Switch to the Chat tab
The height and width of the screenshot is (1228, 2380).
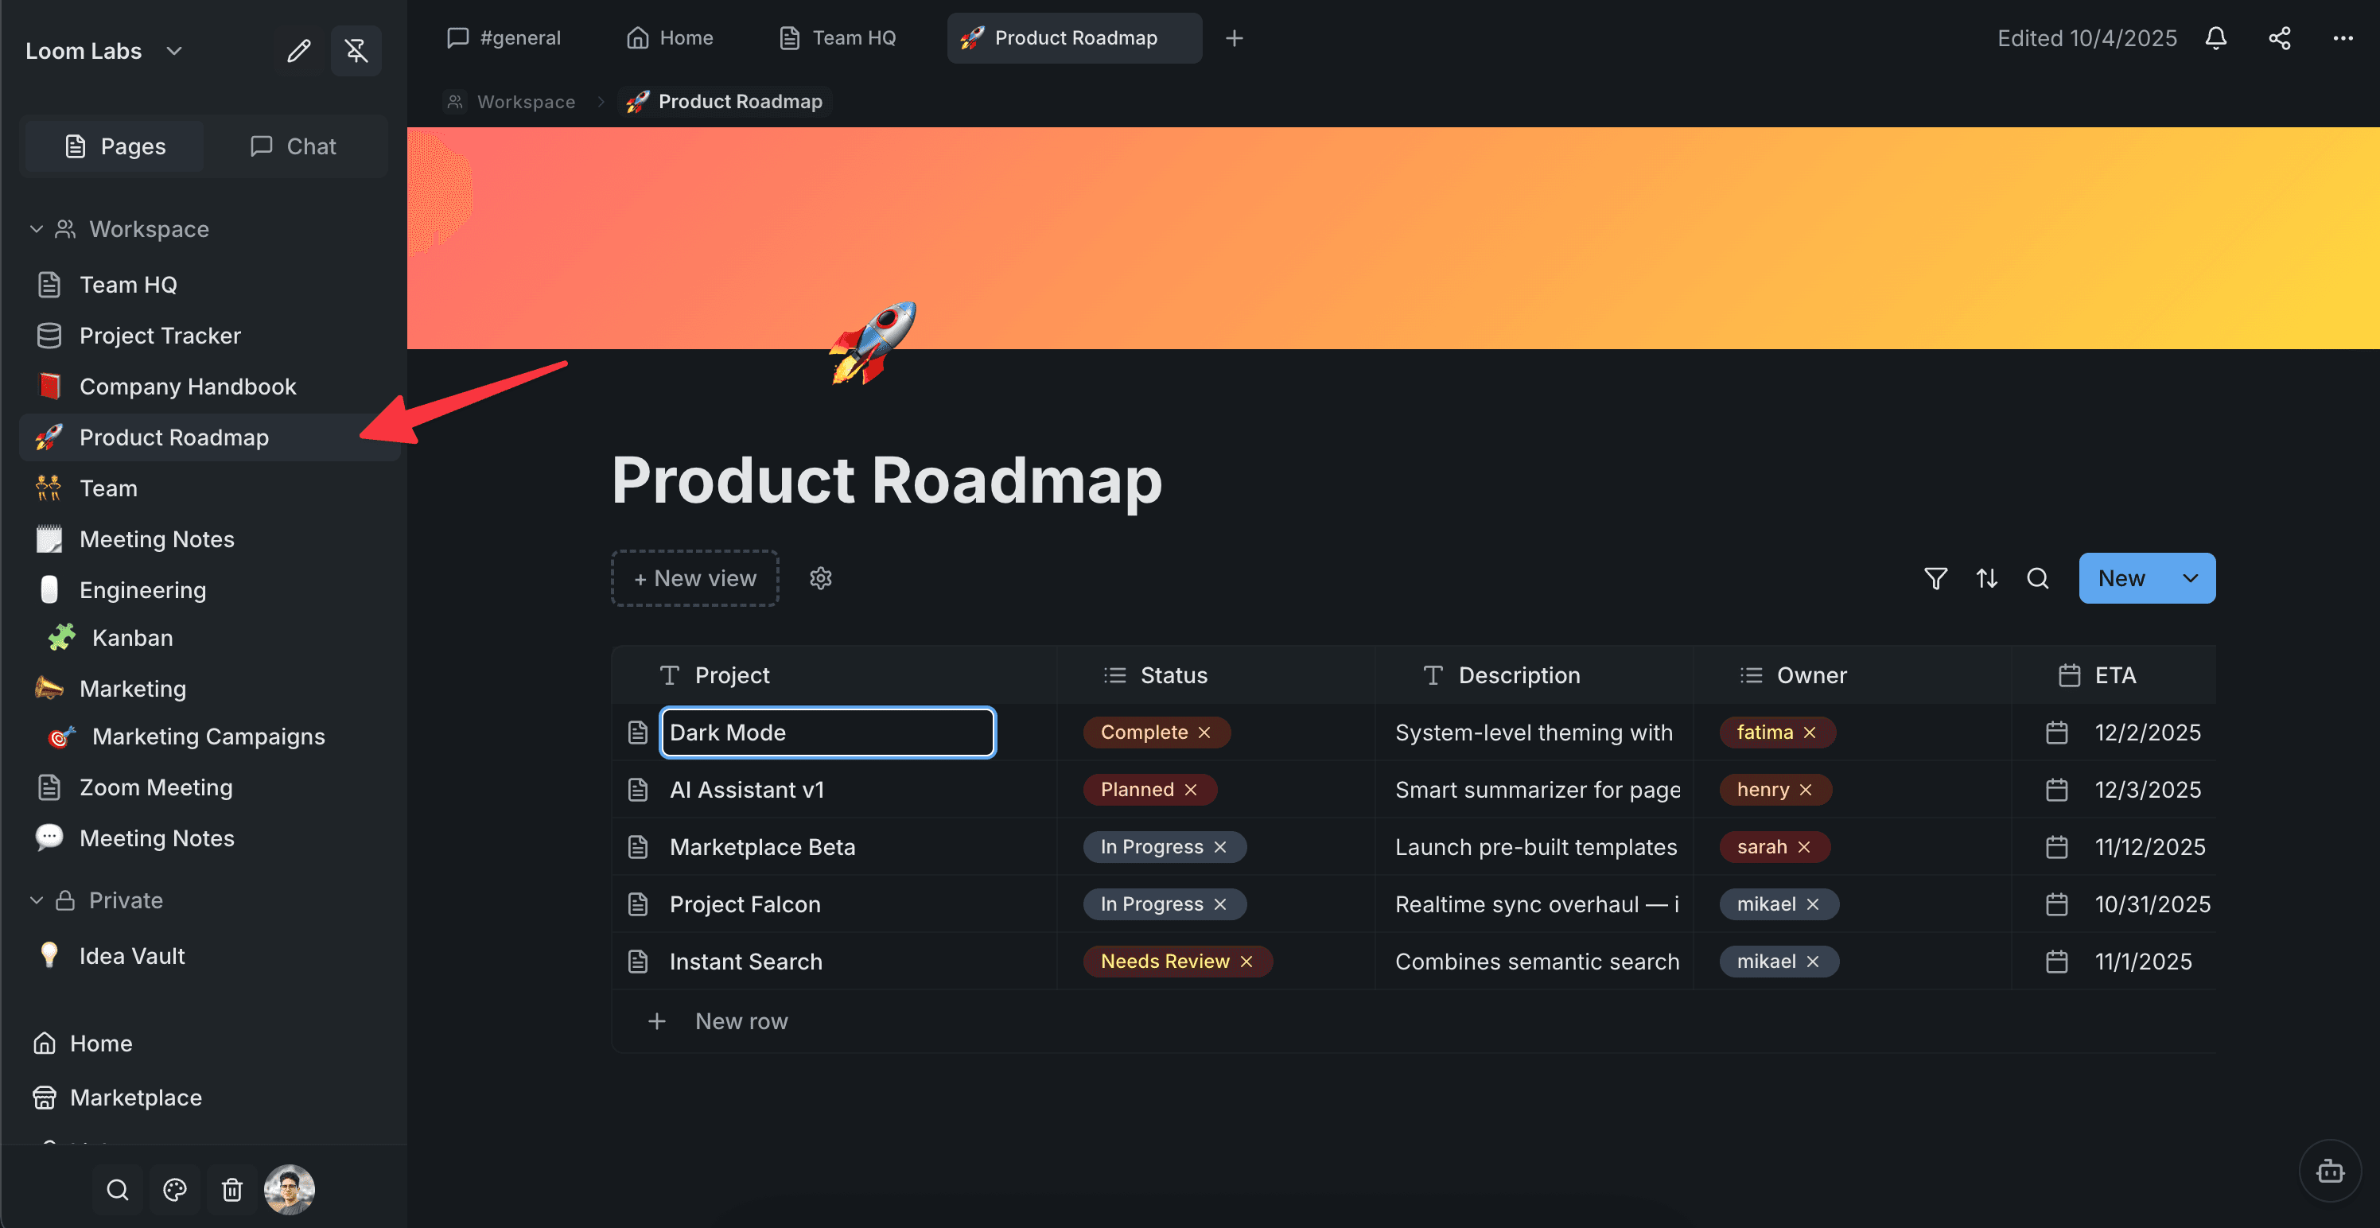(294, 145)
